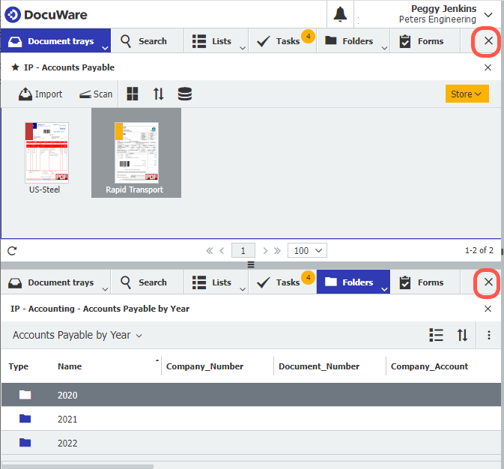Click the database stack icon in tray toolbar
Screen dimensions: 504x469
184,94
